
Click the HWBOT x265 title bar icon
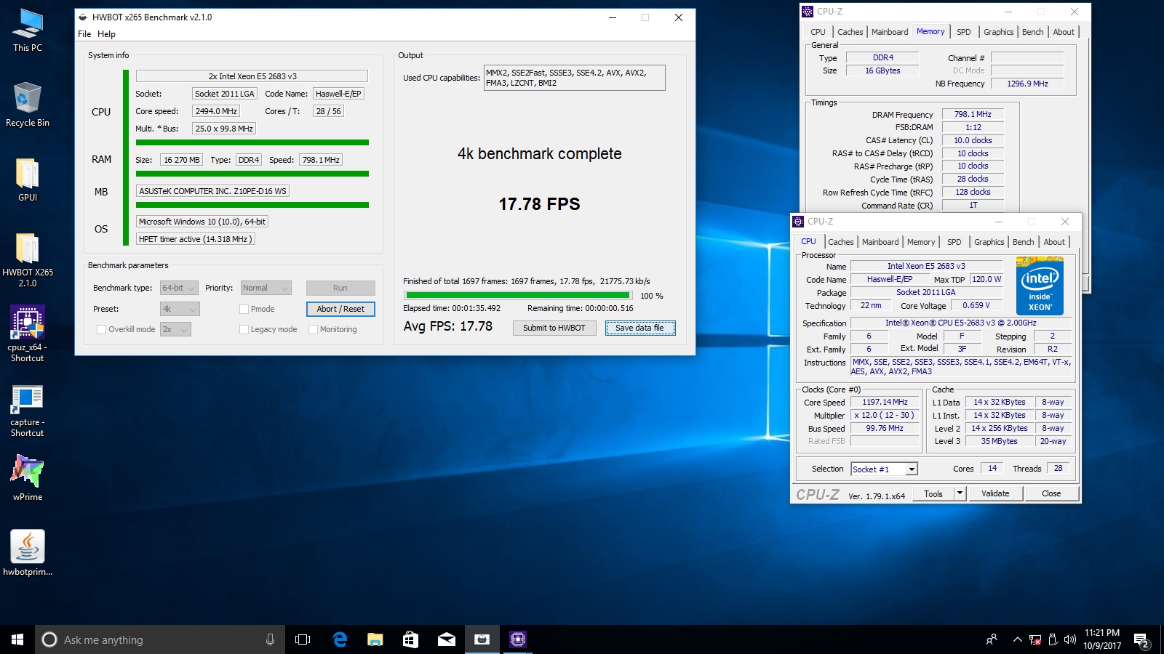point(83,17)
